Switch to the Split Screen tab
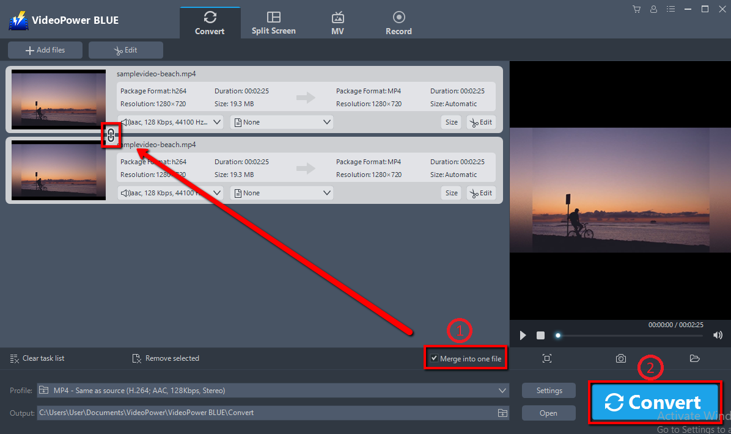Image resolution: width=731 pixels, height=434 pixels. (x=273, y=21)
